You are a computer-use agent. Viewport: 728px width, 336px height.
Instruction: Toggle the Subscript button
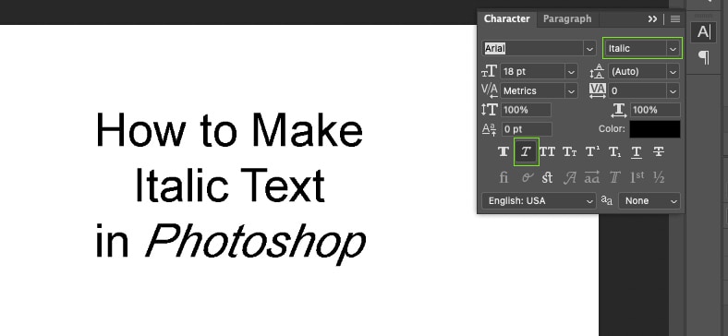614,151
